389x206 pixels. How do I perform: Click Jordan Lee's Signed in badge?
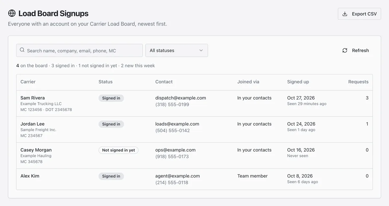(x=111, y=124)
